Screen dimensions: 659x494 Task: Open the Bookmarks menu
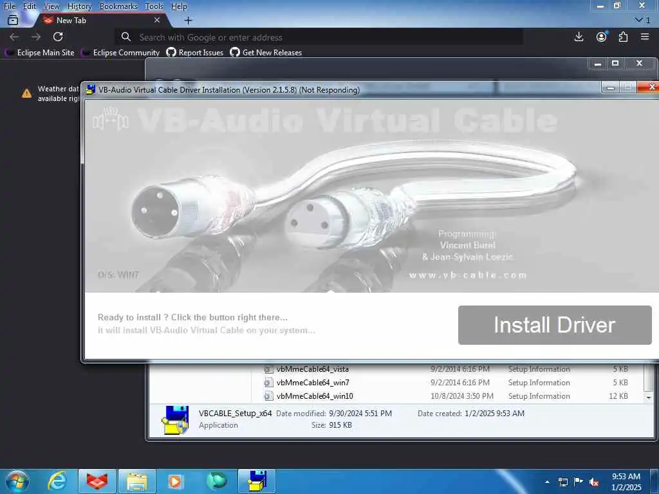point(118,6)
